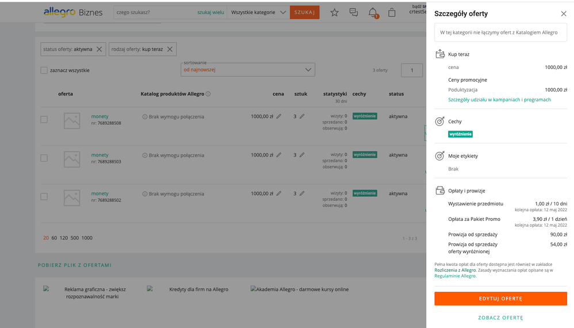Edit quantity of offer nr 7689288503
The image size is (574, 328).
pos(302,155)
